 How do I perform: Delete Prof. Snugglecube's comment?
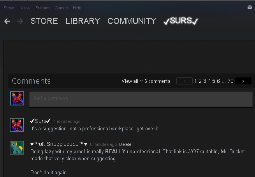125,144
